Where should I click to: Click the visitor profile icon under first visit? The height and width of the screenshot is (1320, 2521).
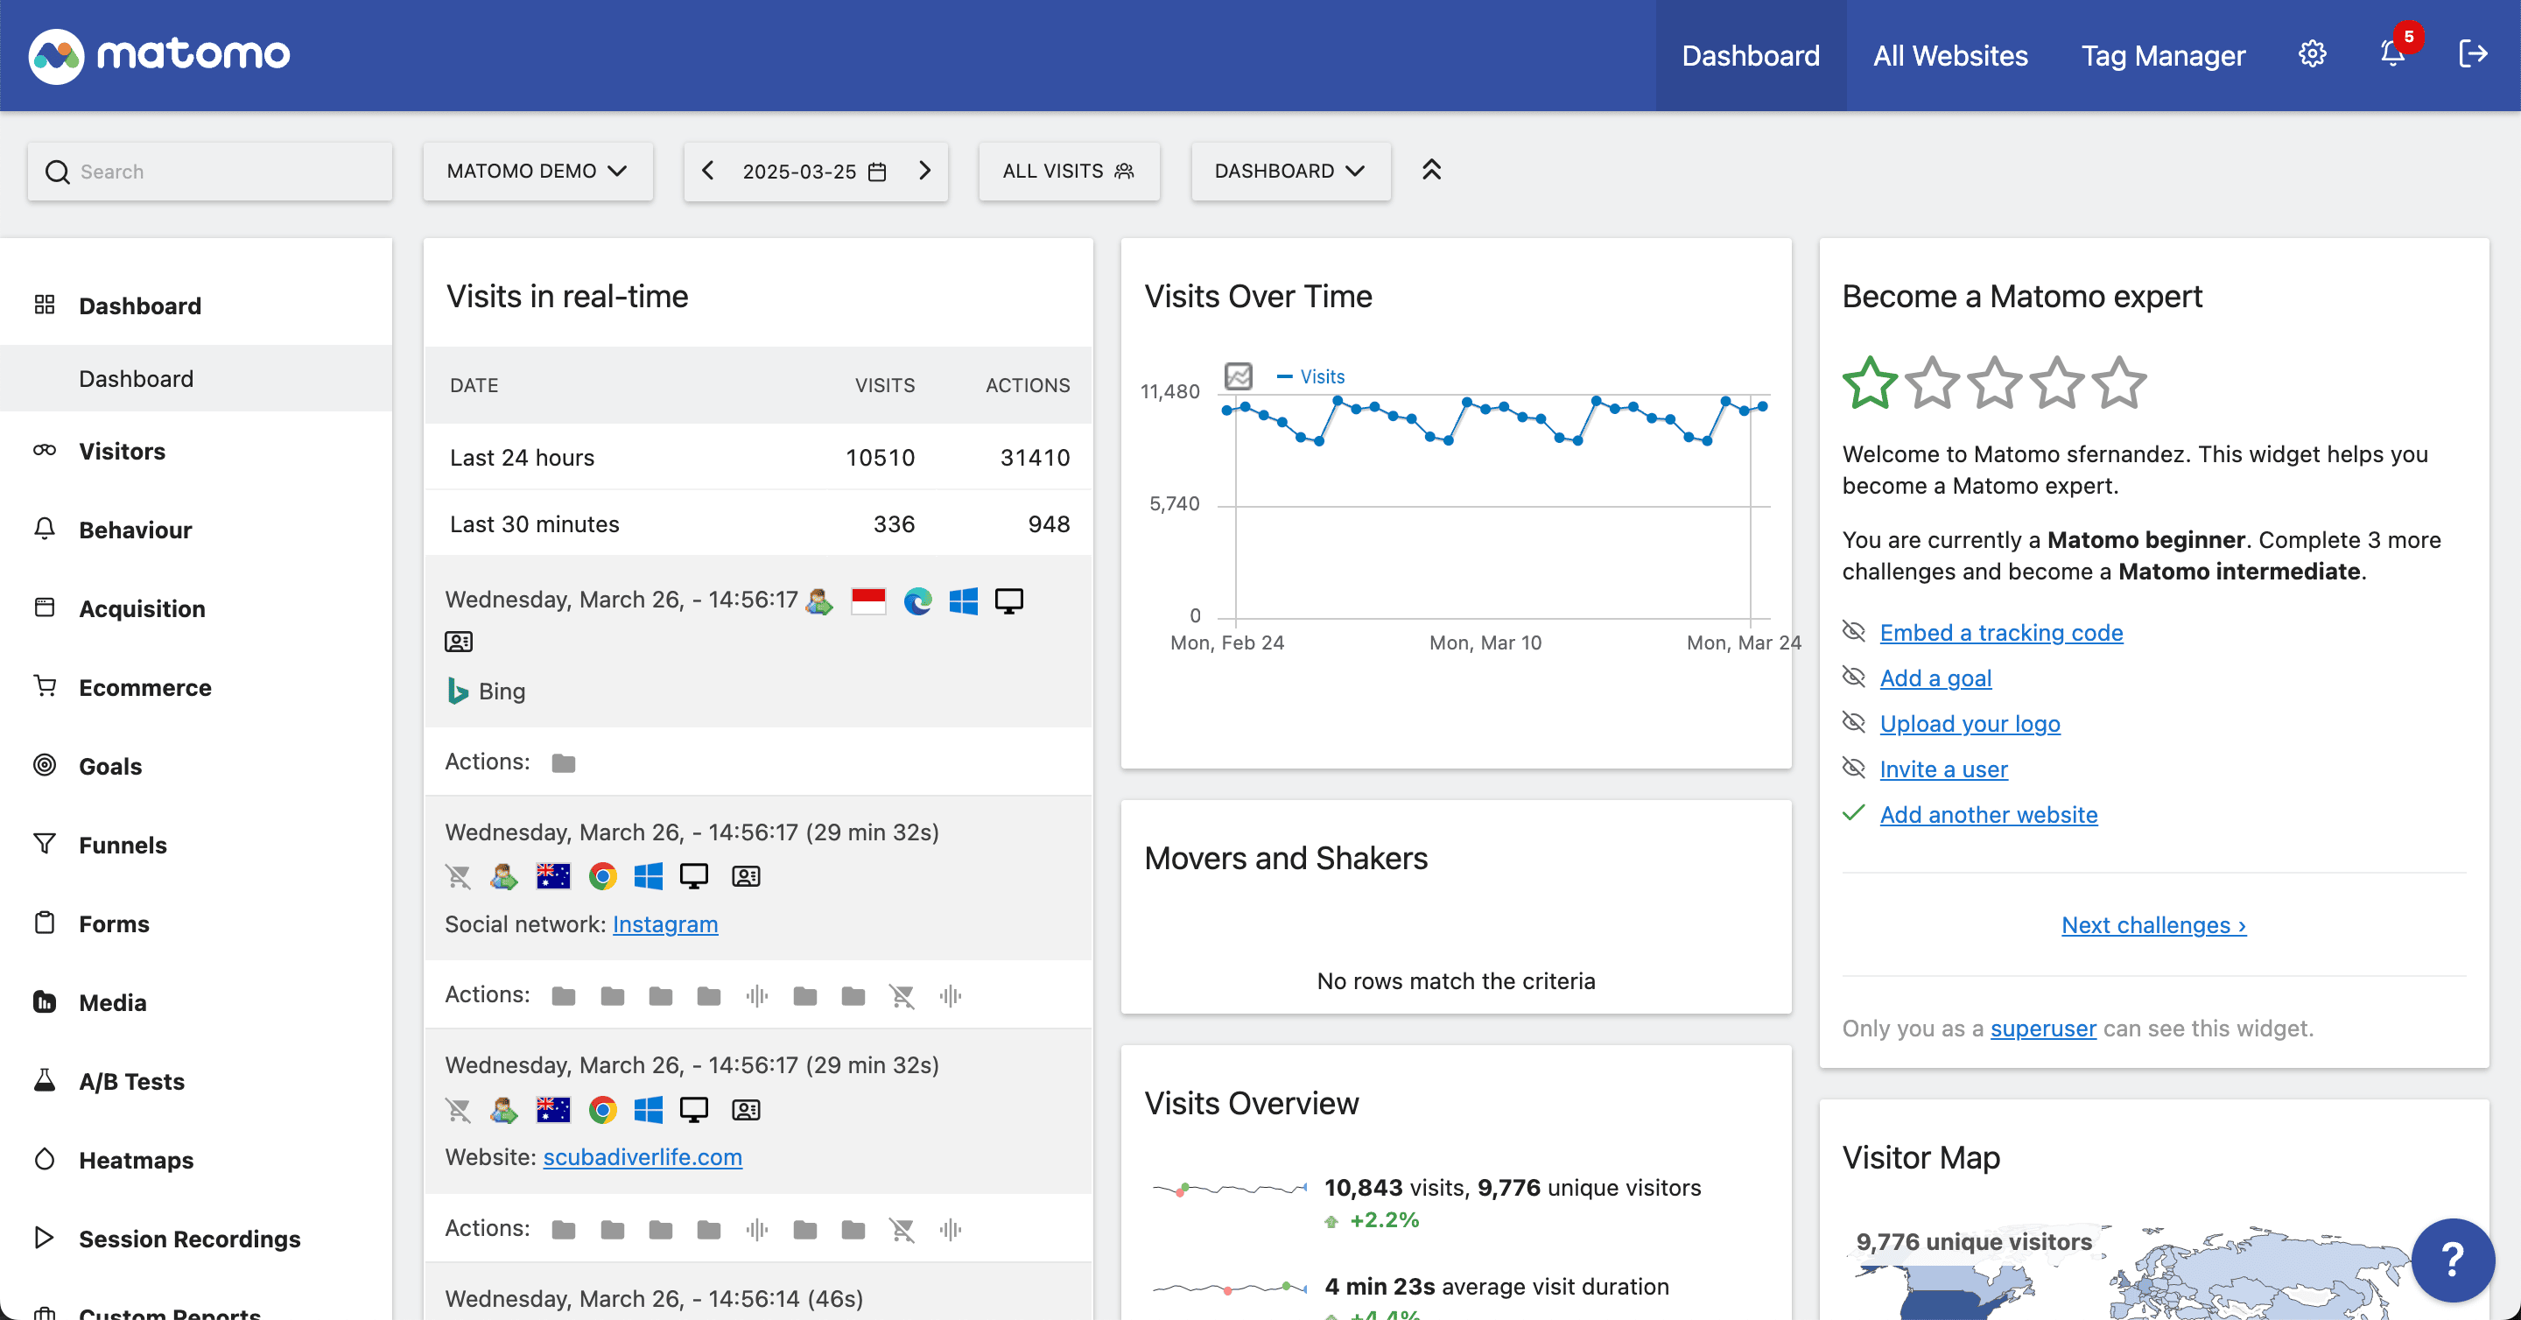click(459, 642)
